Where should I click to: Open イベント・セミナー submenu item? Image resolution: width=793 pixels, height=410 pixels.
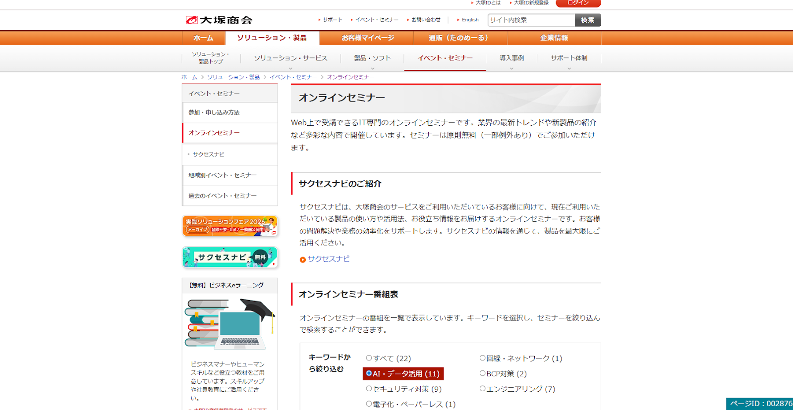(445, 58)
